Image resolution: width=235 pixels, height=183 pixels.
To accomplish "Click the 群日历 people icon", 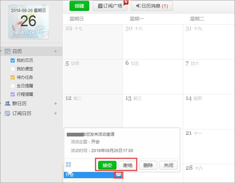I will click(x=8, y=103).
